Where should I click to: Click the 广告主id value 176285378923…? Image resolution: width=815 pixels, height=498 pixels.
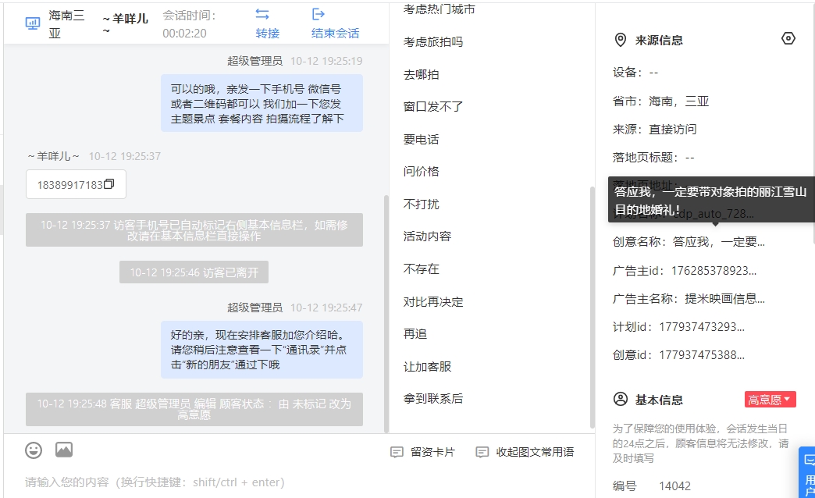point(714,270)
